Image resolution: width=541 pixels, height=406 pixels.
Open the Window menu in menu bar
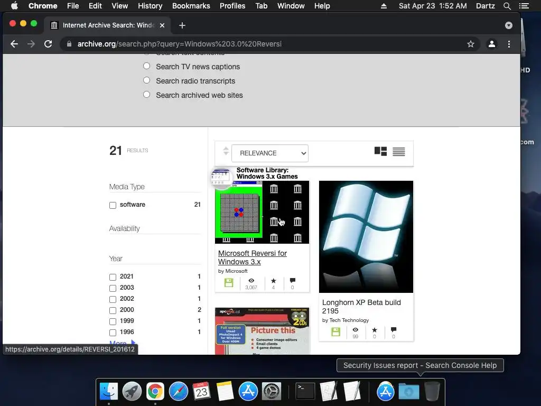coord(291,6)
